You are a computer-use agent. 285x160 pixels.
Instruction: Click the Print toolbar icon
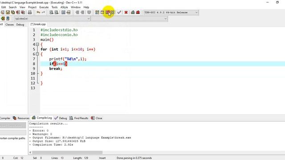point(30,12)
